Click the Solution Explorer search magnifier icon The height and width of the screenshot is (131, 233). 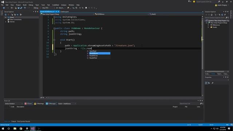[226, 18]
